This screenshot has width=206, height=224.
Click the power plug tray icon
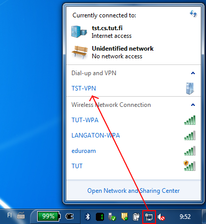69,217
